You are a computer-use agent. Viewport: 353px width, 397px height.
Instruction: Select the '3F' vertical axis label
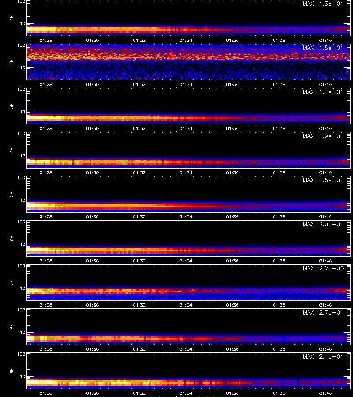[x=11, y=106]
